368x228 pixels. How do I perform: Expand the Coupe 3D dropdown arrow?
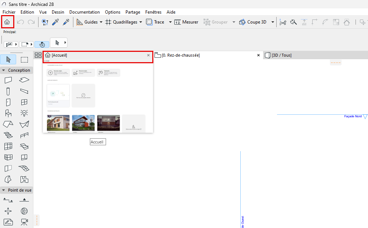(x=273, y=22)
